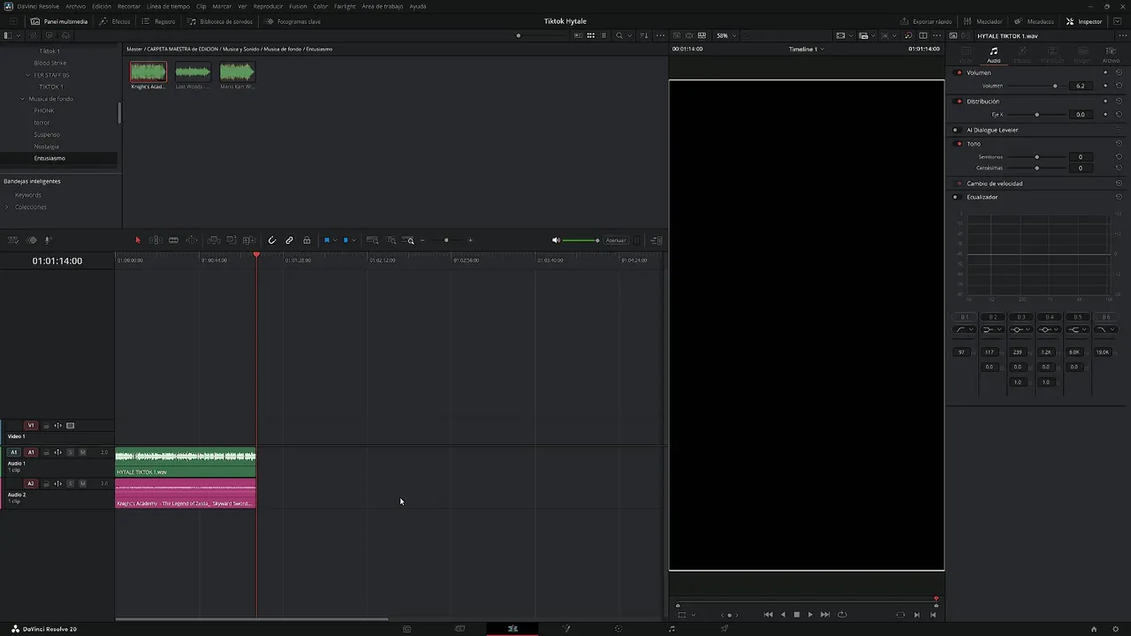Switch to the Archivo tab in Inspector
1131x636 pixels.
1111,56
